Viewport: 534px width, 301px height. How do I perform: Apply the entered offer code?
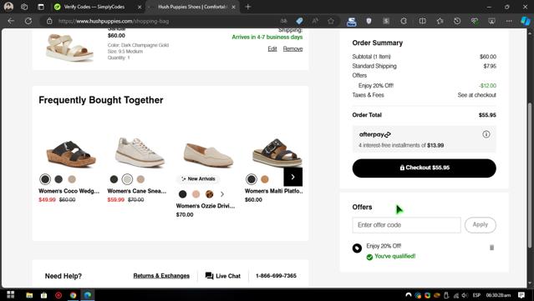click(x=481, y=225)
